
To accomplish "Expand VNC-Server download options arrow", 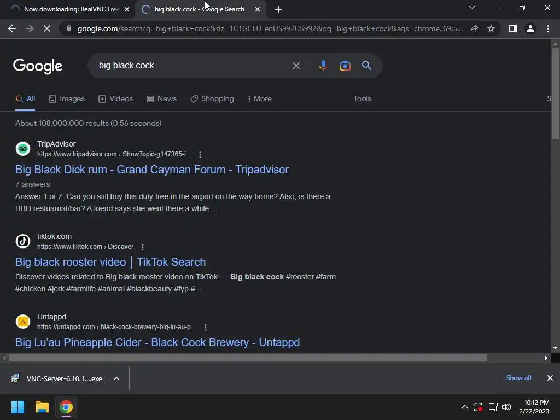I will (x=116, y=378).
